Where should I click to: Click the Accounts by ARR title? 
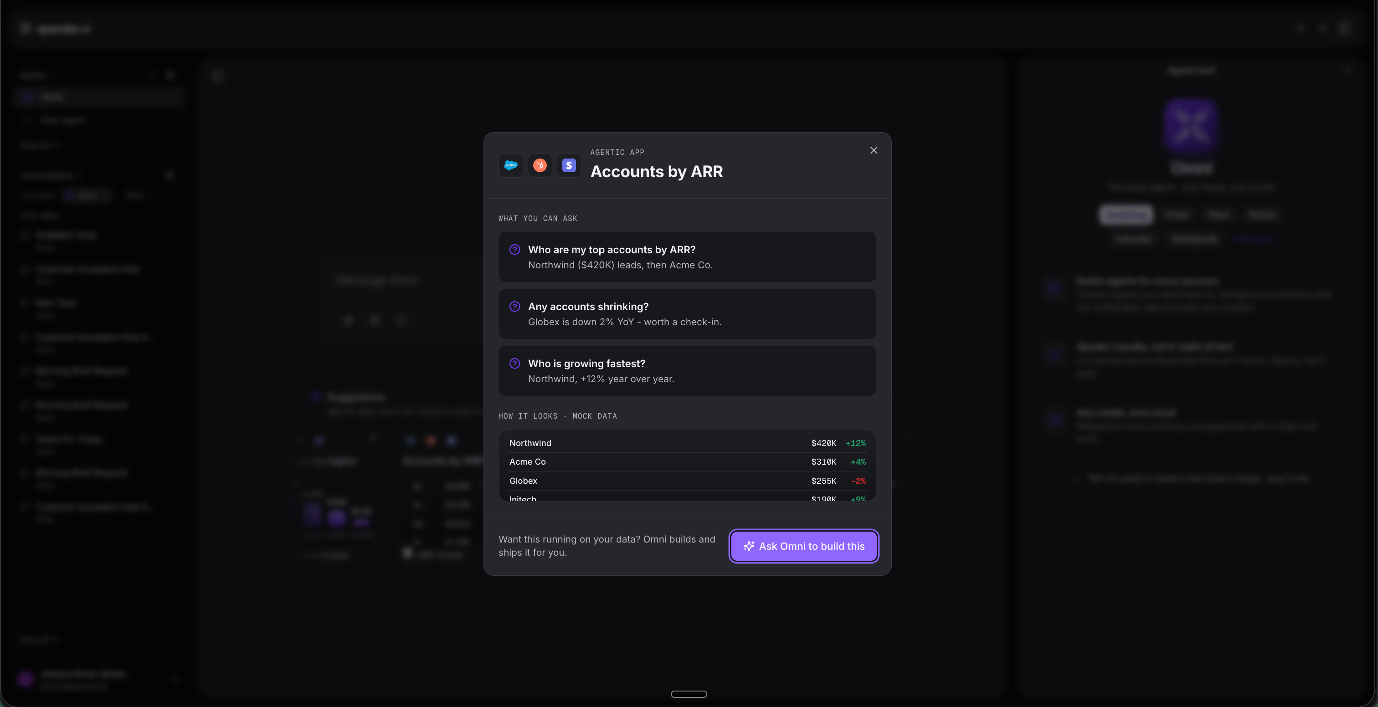pyautogui.click(x=656, y=172)
